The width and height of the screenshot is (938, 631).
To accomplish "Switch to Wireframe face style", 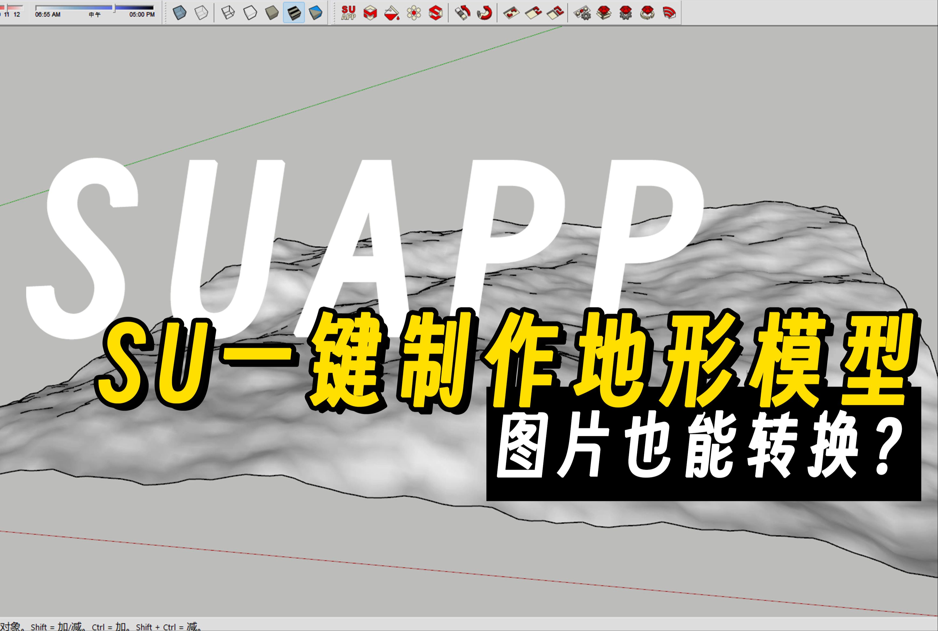I will click(x=228, y=13).
